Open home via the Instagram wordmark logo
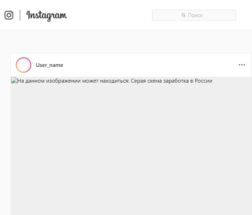The height and width of the screenshot is (215, 252). 46,16
